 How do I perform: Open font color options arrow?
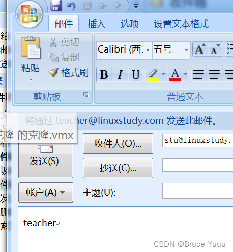click(186, 74)
